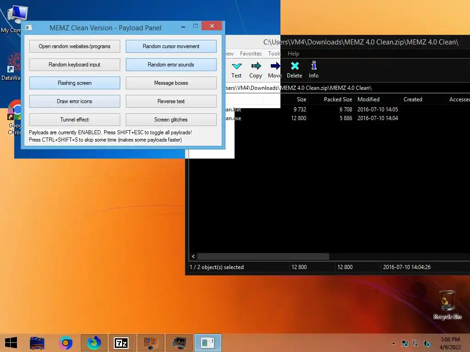This screenshot has width=470, height=352.
Task: Click '1 / 2 object(s) selected' status text
Action: pyautogui.click(x=217, y=267)
